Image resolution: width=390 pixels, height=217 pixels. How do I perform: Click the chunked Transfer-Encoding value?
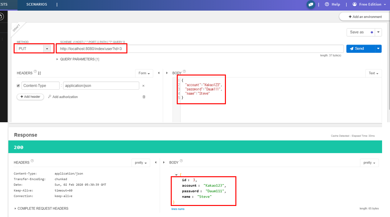pos(61,179)
